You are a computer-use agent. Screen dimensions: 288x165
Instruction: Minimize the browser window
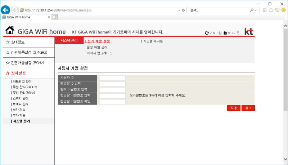pos(258,4)
